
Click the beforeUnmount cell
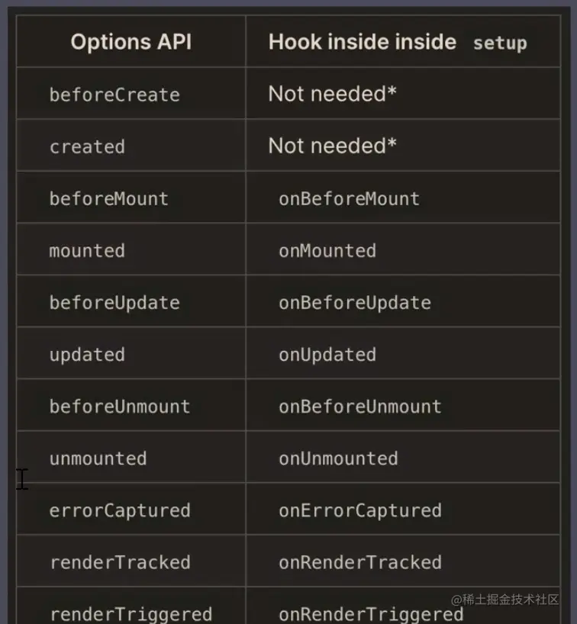coord(120,406)
